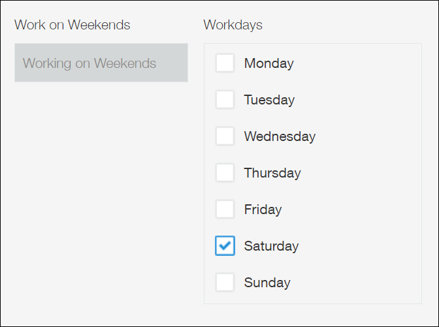Image resolution: width=439 pixels, height=327 pixels.
Task: Click the Saturday label text
Action: (271, 246)
